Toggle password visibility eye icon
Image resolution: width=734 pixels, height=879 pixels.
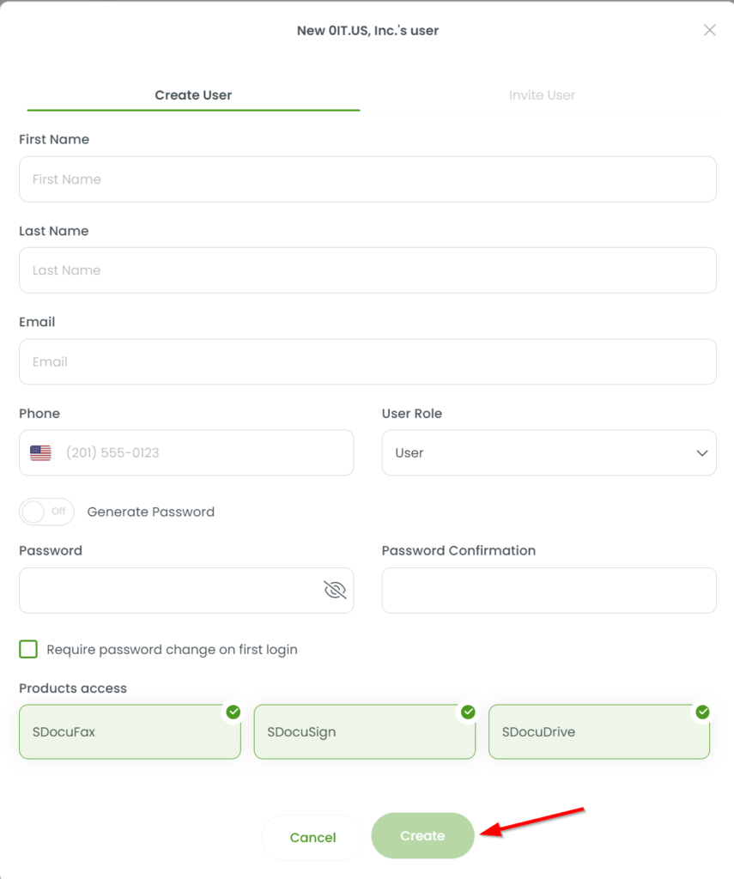[335, 590]
